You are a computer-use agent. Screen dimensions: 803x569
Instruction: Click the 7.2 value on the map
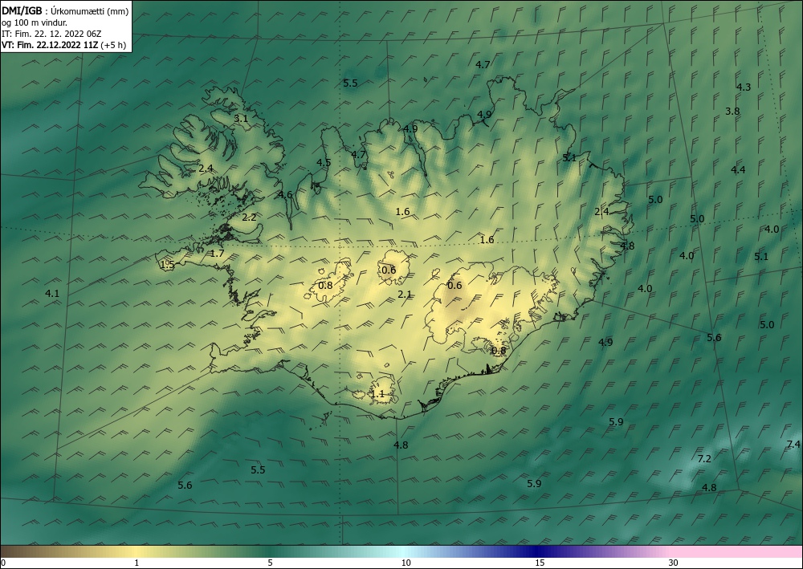705,459
